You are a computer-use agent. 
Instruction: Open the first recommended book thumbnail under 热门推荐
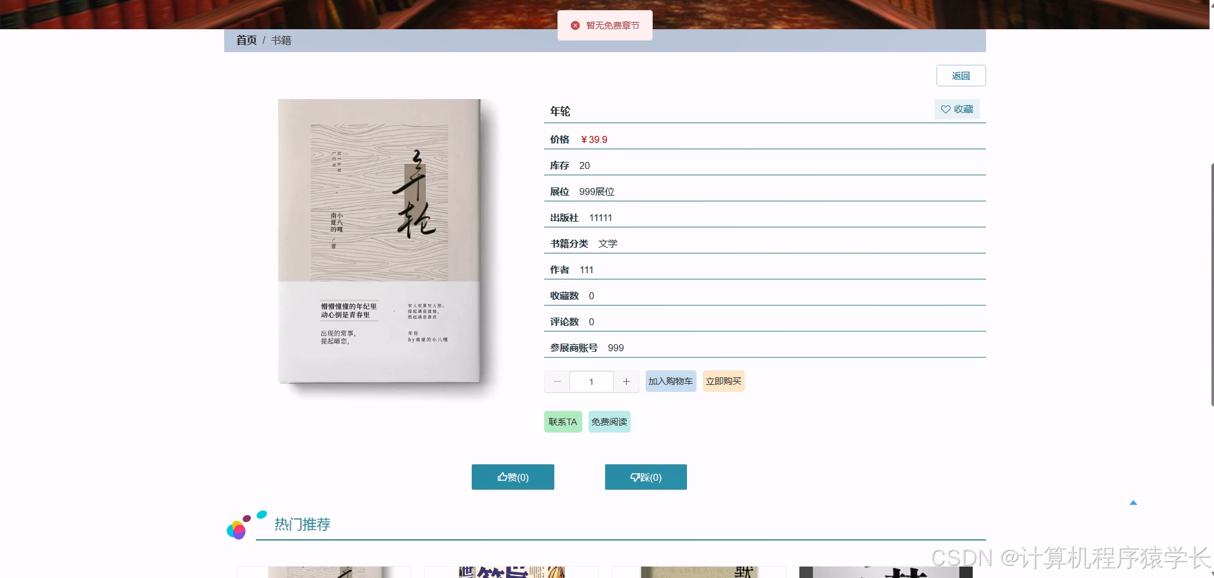323,572
